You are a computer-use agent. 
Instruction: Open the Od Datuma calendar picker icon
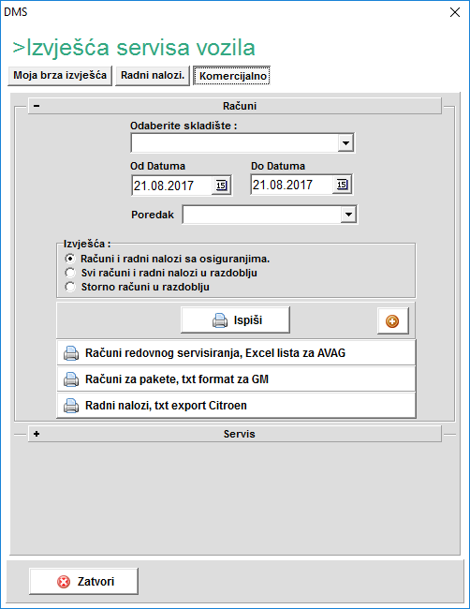(x=221, y=186)
